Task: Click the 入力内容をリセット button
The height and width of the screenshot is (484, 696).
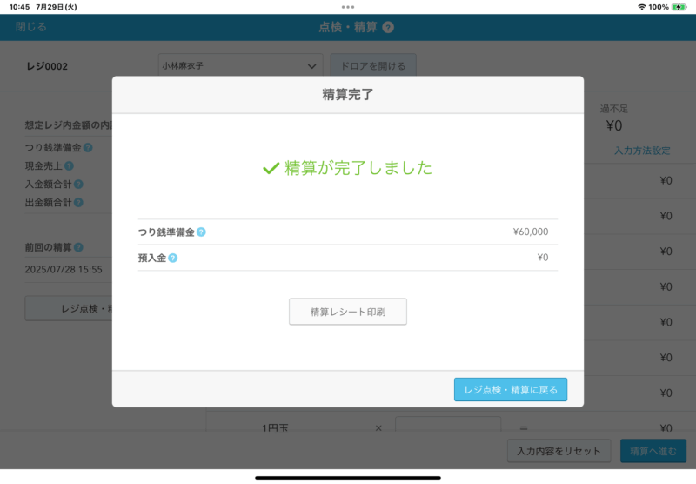Action: point(559,451)
